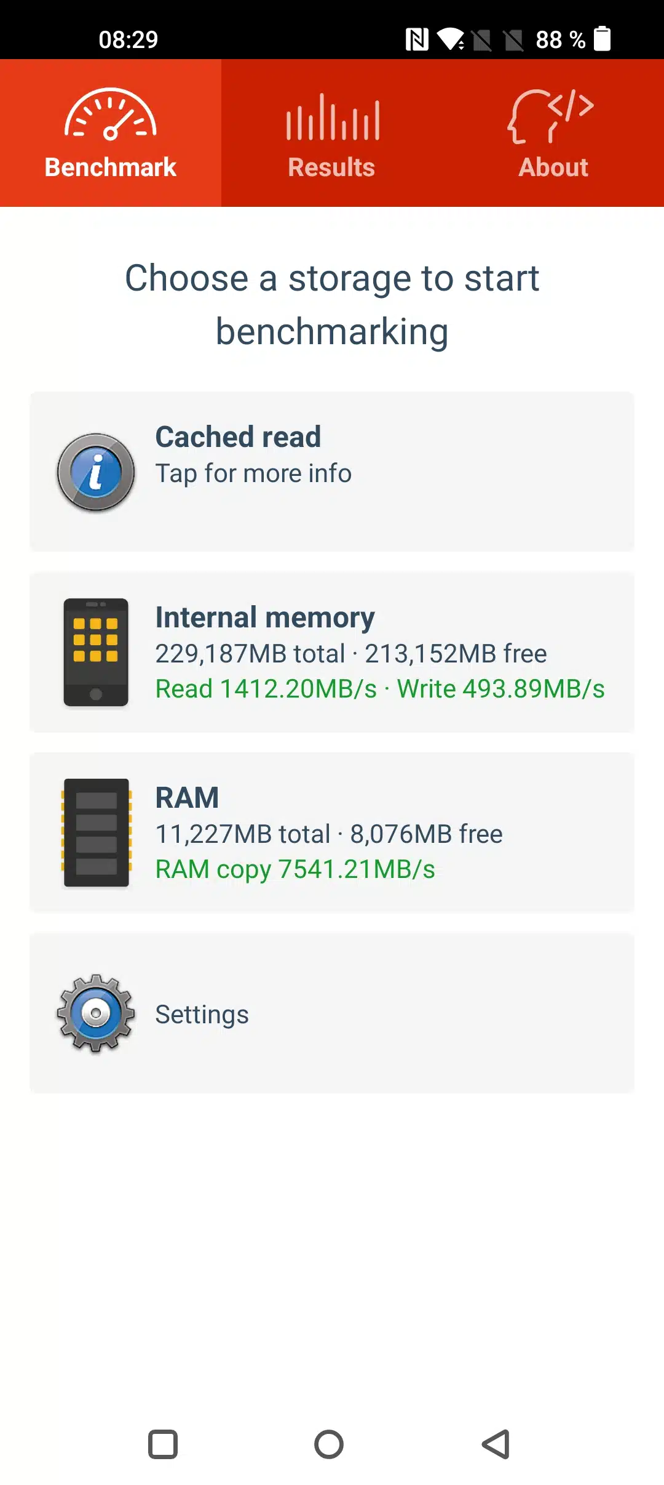
Task: Tap the head-with-code About icon
Action: [551, 116]
